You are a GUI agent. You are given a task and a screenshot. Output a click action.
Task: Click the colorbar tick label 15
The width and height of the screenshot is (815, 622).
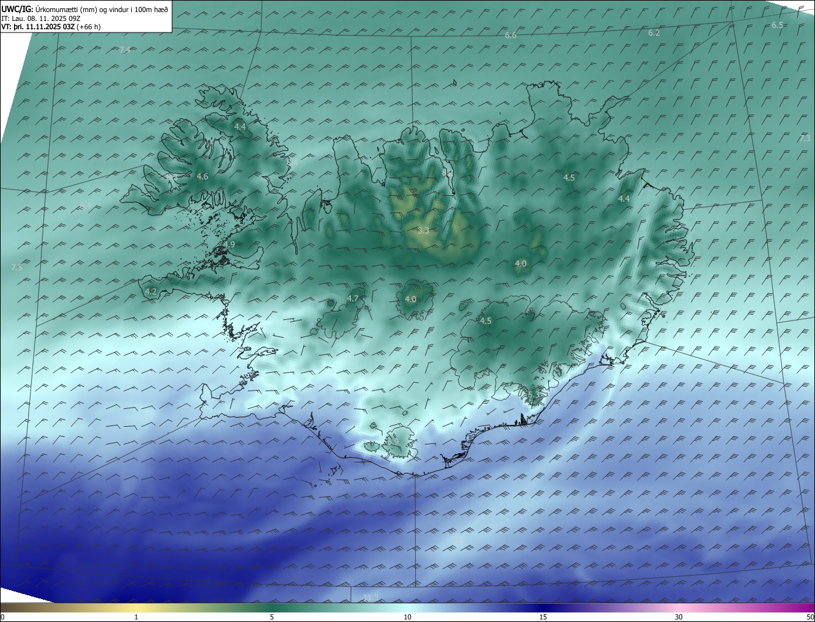coord(543,617)
